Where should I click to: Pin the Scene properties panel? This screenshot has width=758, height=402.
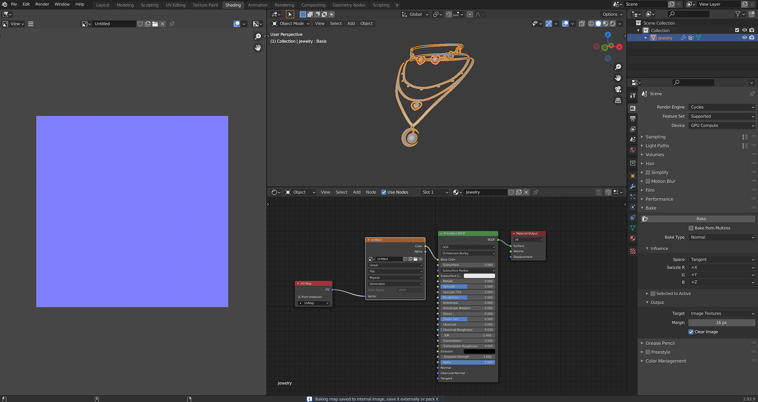coord(752,94)
